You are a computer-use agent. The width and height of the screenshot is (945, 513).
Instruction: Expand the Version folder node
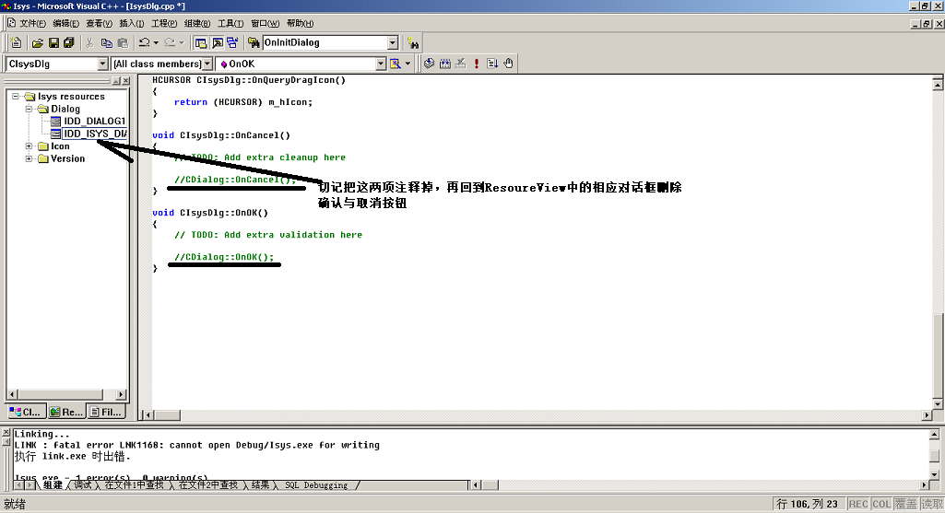pyautogui.click(x=29, y=159)
